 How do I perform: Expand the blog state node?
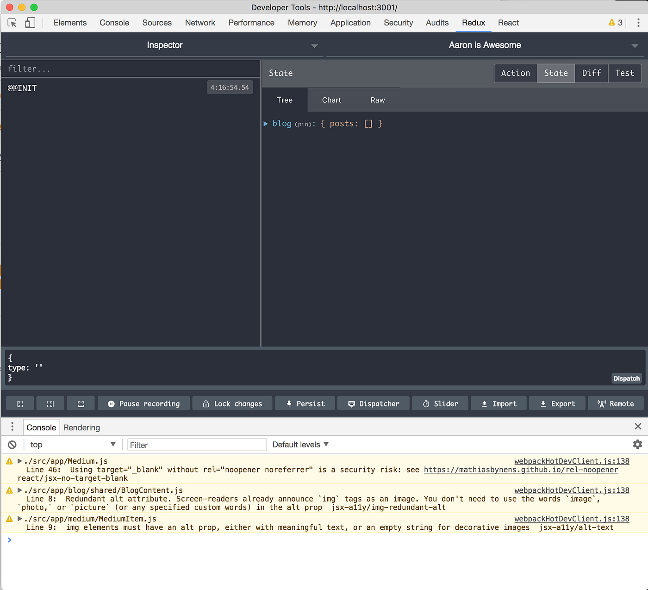266,124
